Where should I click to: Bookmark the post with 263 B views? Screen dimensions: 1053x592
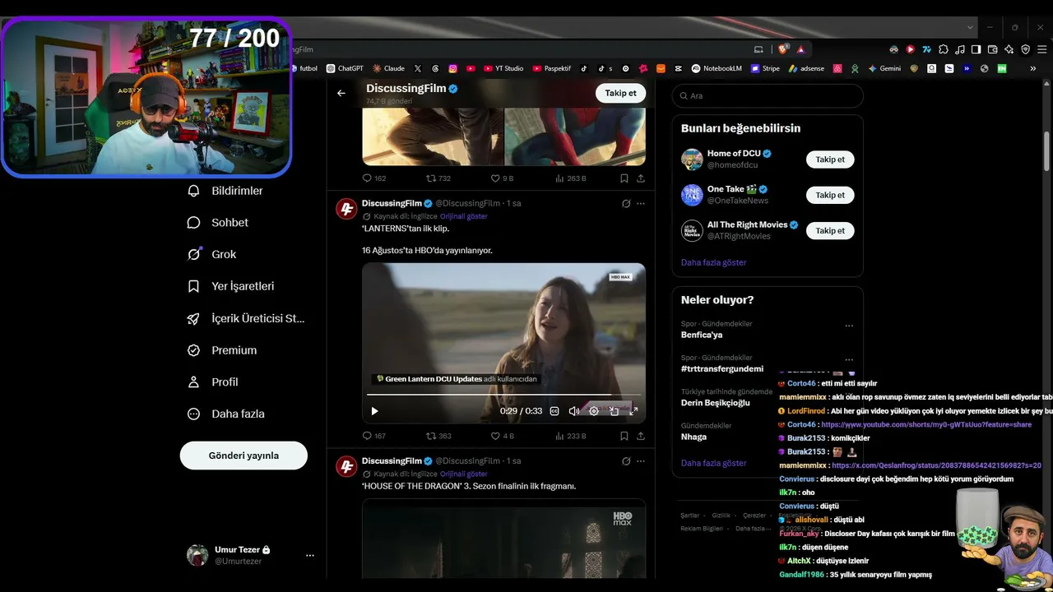[x=624, y=178]
